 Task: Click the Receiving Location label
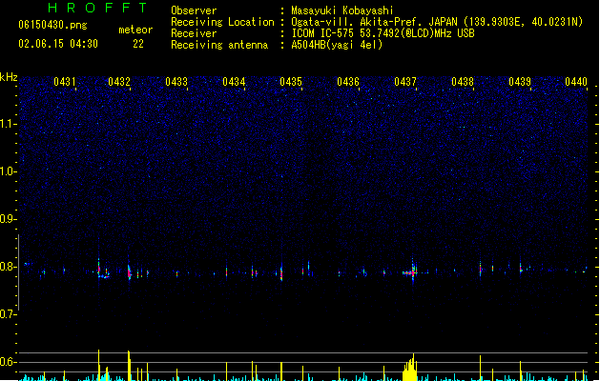[x=222, y=22]
